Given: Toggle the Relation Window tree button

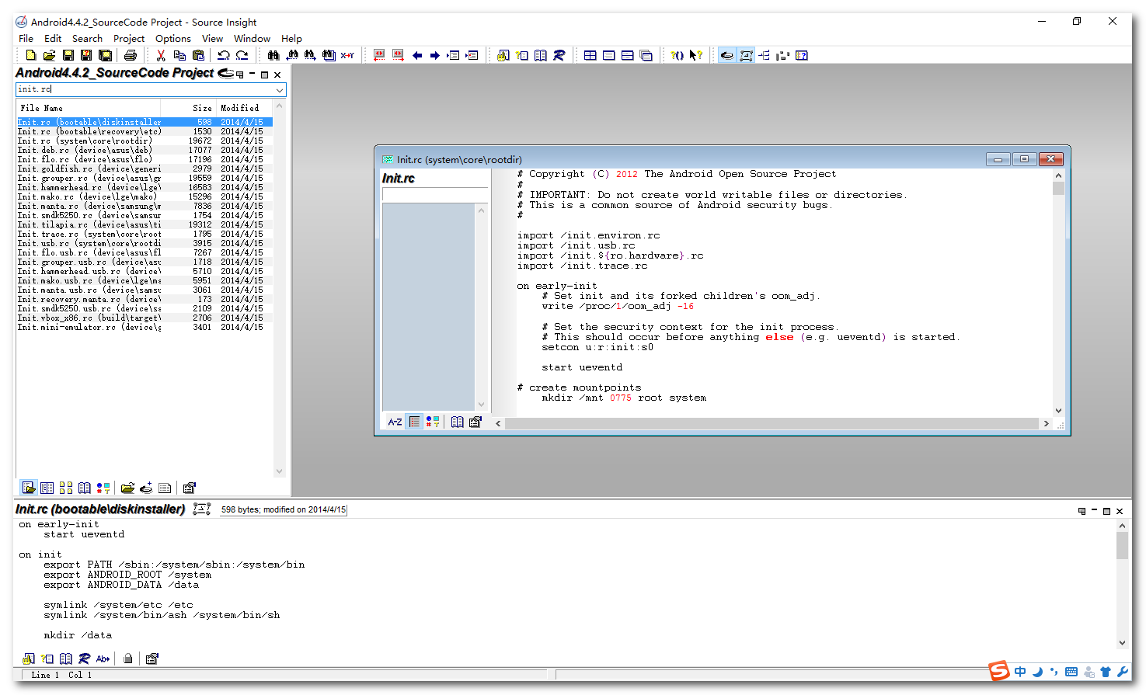Looking at the screenshot, I should pyautogui.click(x=765, y=55).
